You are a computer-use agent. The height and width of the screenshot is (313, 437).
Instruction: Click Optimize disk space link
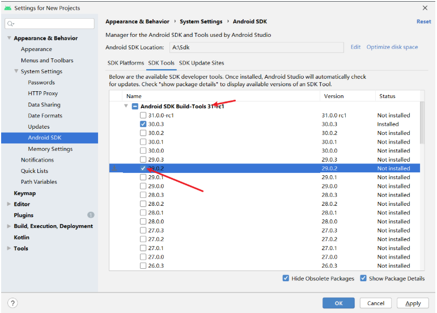point(392,47)
